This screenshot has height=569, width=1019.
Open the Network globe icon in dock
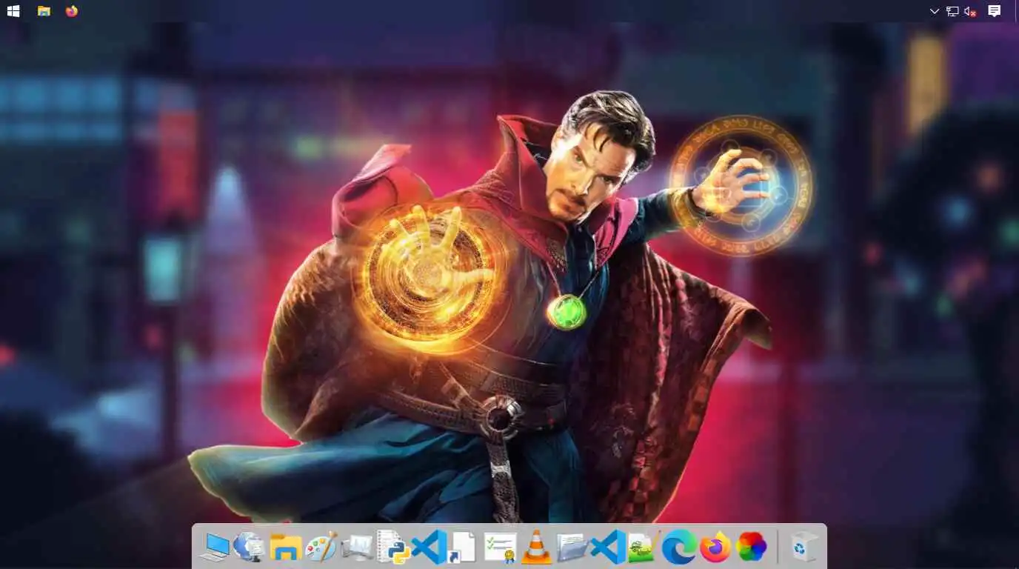pyautogui.click(x=249, y=548)
